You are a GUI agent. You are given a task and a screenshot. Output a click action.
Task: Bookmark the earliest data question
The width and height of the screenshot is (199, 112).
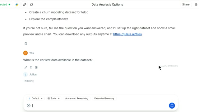pos(31,67)
